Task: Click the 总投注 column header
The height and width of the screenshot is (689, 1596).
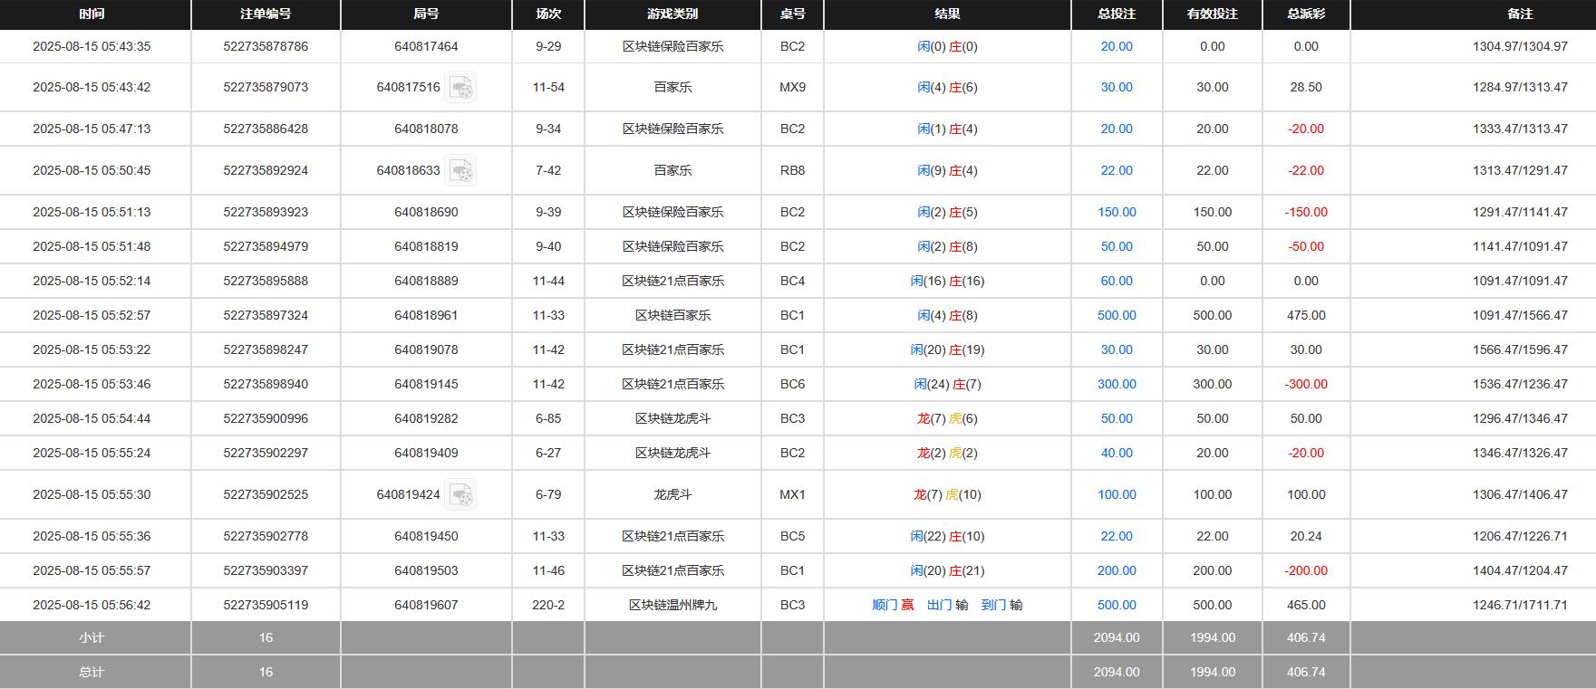Action: [x=1117, y=14]
